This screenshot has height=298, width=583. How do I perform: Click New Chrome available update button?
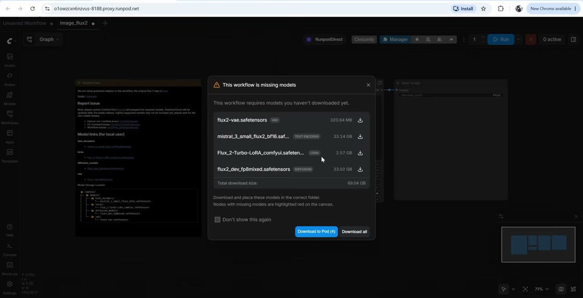coord(553,9)
